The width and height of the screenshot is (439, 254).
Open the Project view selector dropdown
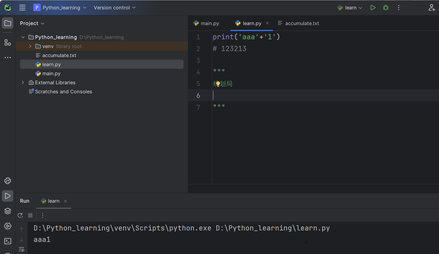(x=32, y=23)
